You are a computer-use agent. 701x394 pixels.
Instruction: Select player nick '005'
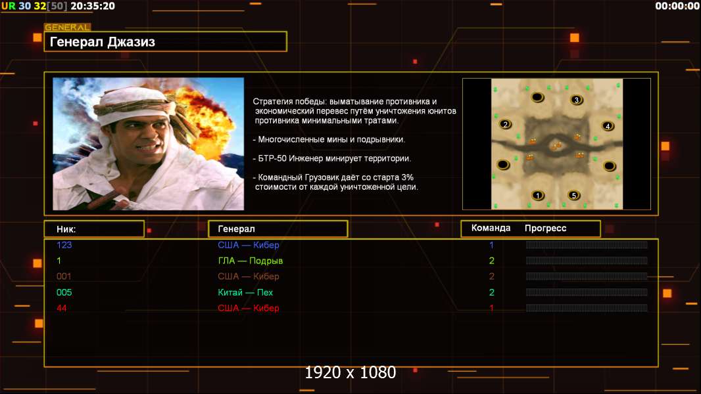point(64,292)
